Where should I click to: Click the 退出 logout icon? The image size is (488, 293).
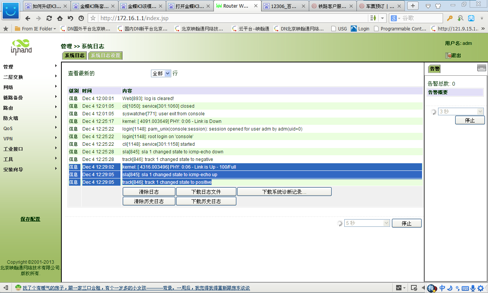tap(448, 56)
